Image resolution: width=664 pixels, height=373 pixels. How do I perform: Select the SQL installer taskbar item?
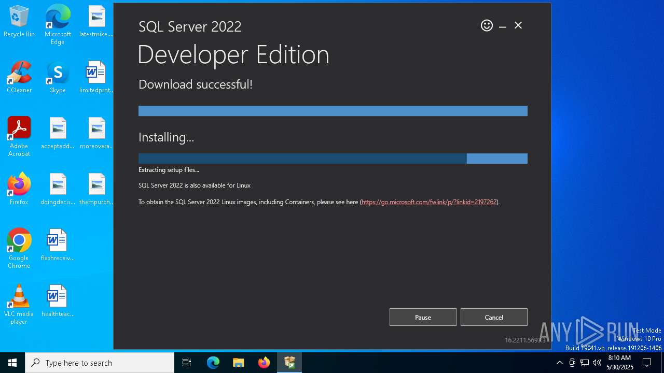click(289, 363)
